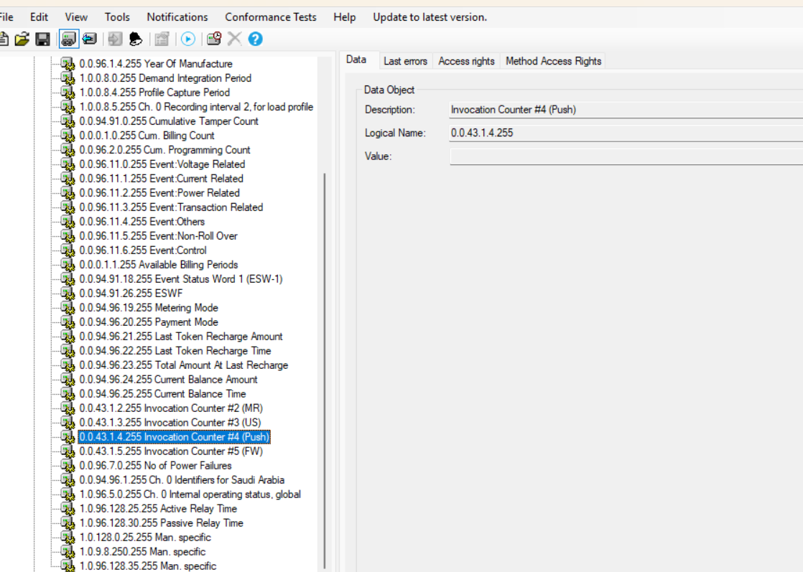Select Event:Control row
Image resolution: width=803 pixels, height=572 pixels.
point(143,250)
